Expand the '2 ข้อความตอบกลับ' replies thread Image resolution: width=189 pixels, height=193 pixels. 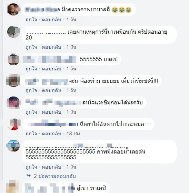click(x=55, y=176)
